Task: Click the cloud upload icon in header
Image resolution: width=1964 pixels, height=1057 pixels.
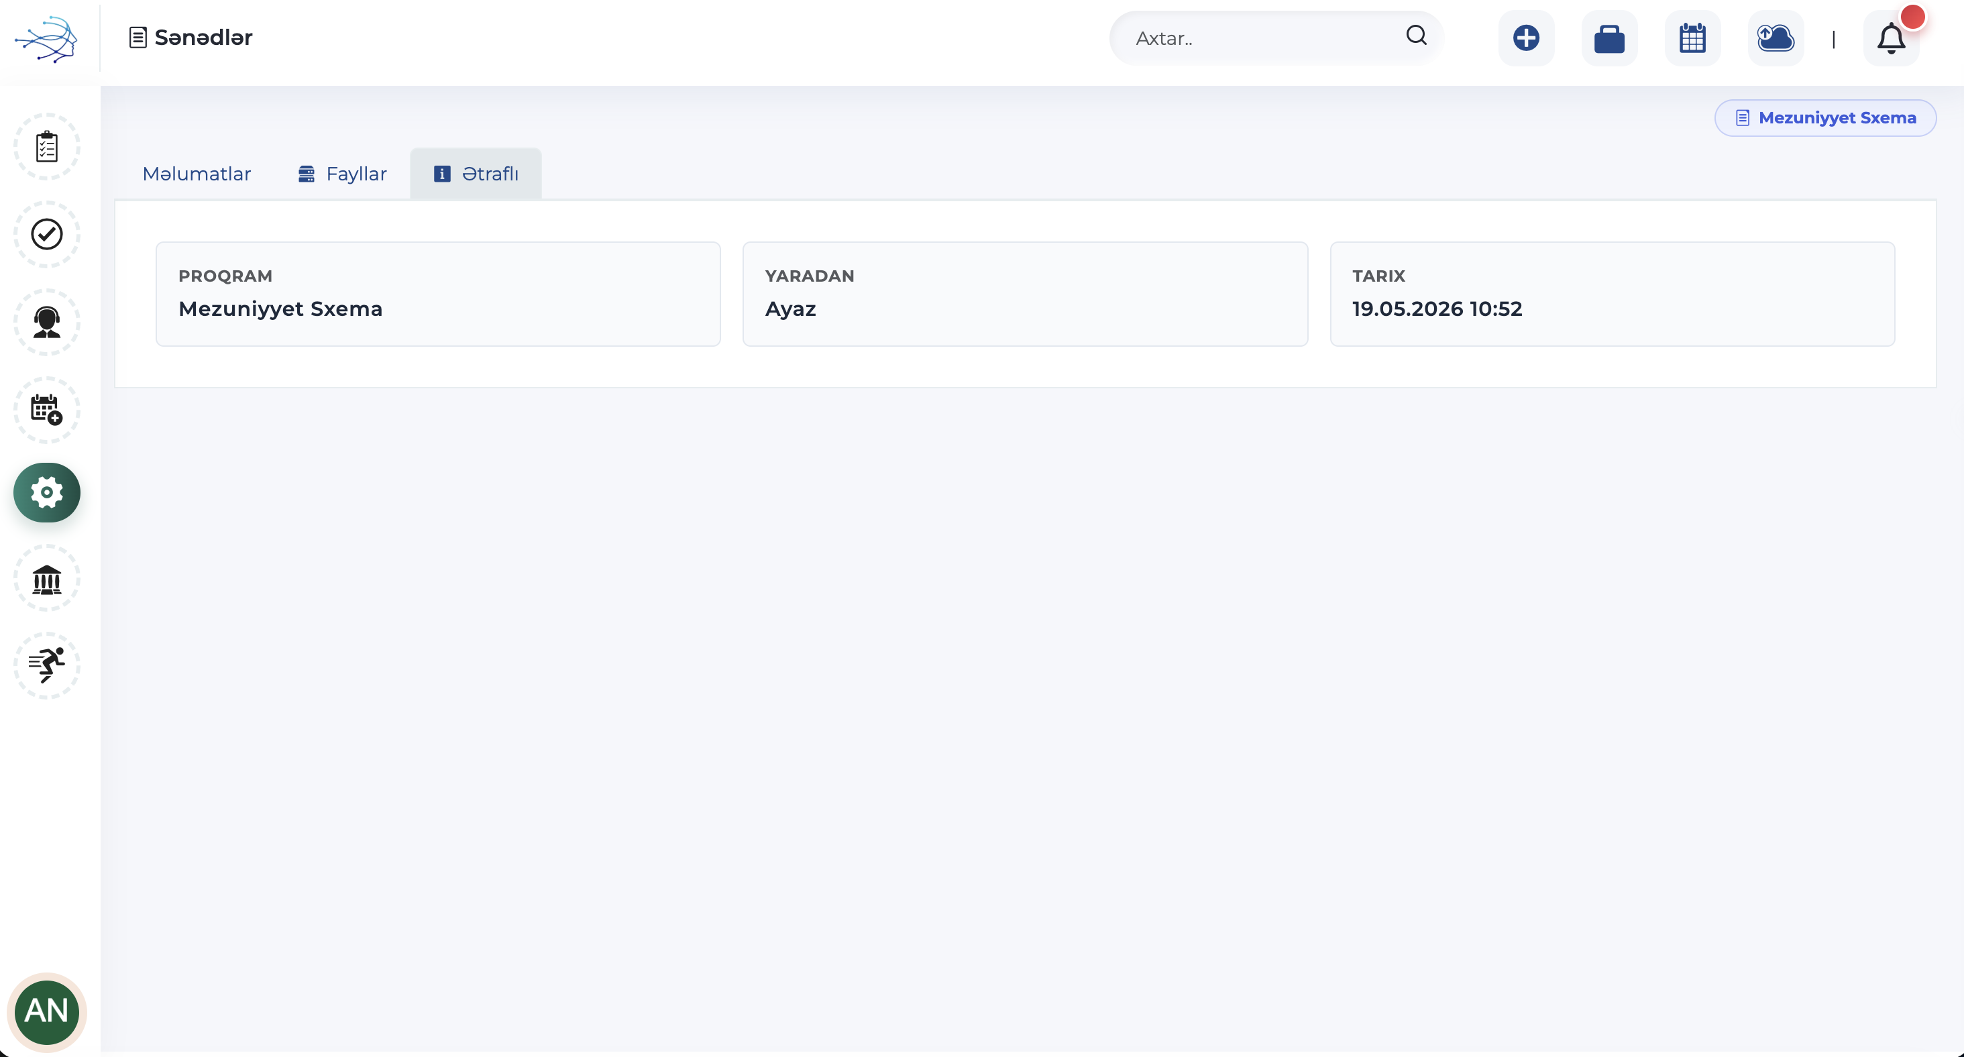Action: (1775, 38)
